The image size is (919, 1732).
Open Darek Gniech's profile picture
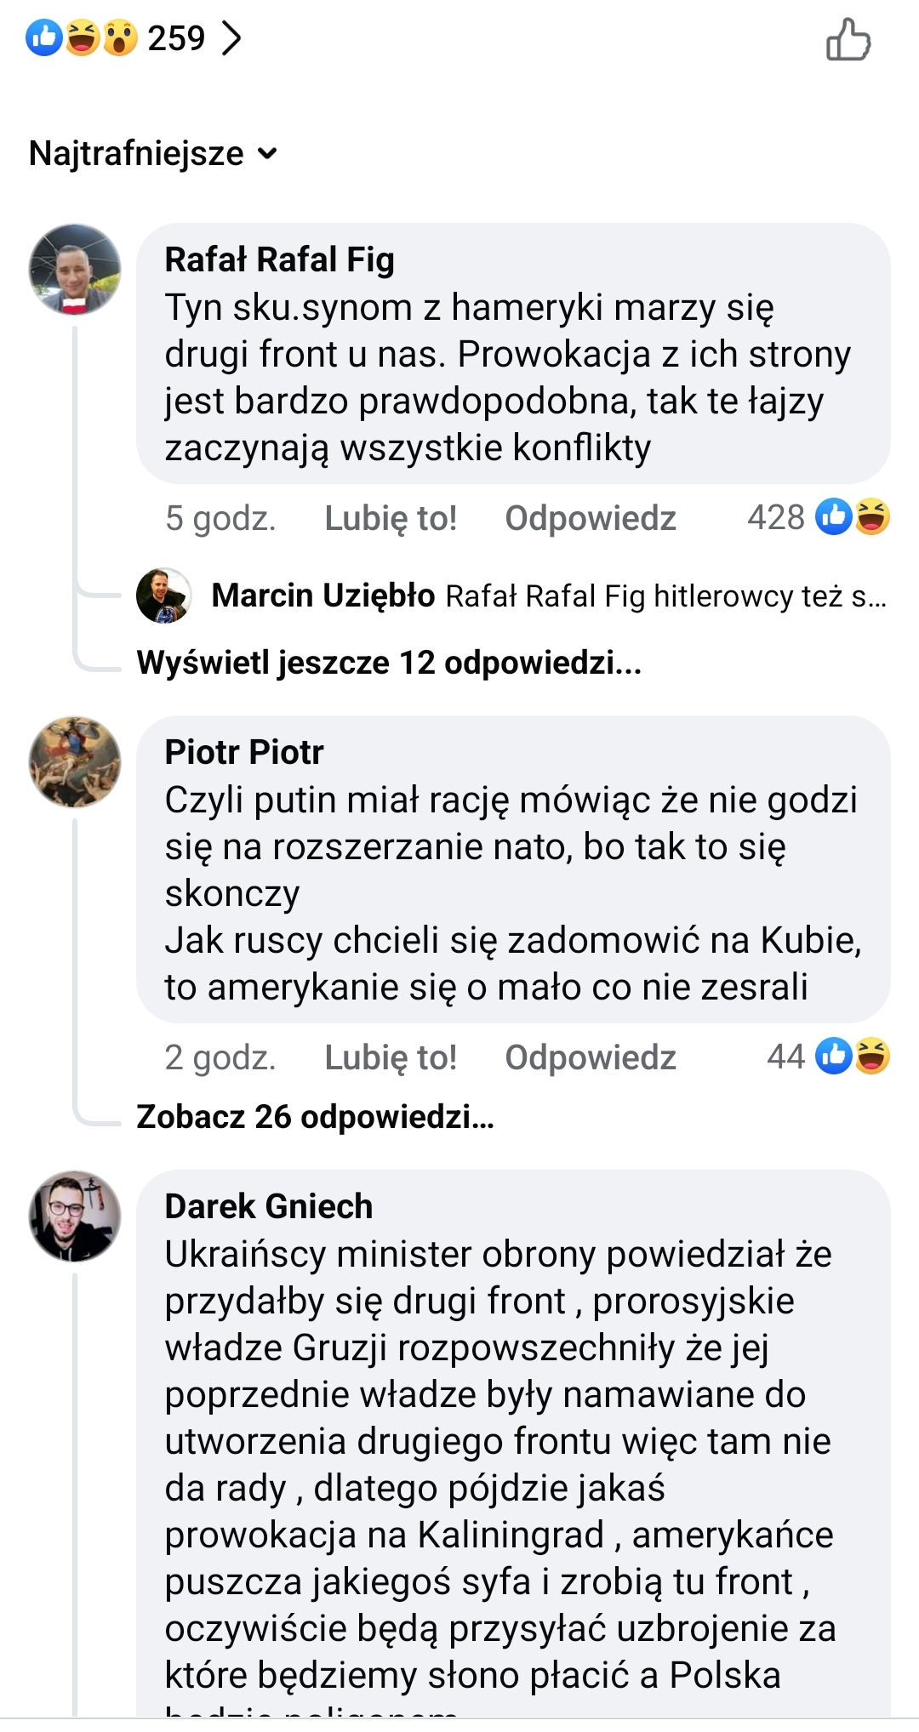pos(75,1216)
